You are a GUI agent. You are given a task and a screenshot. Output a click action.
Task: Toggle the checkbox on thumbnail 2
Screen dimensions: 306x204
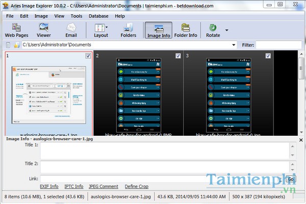[x=178, y=56]
